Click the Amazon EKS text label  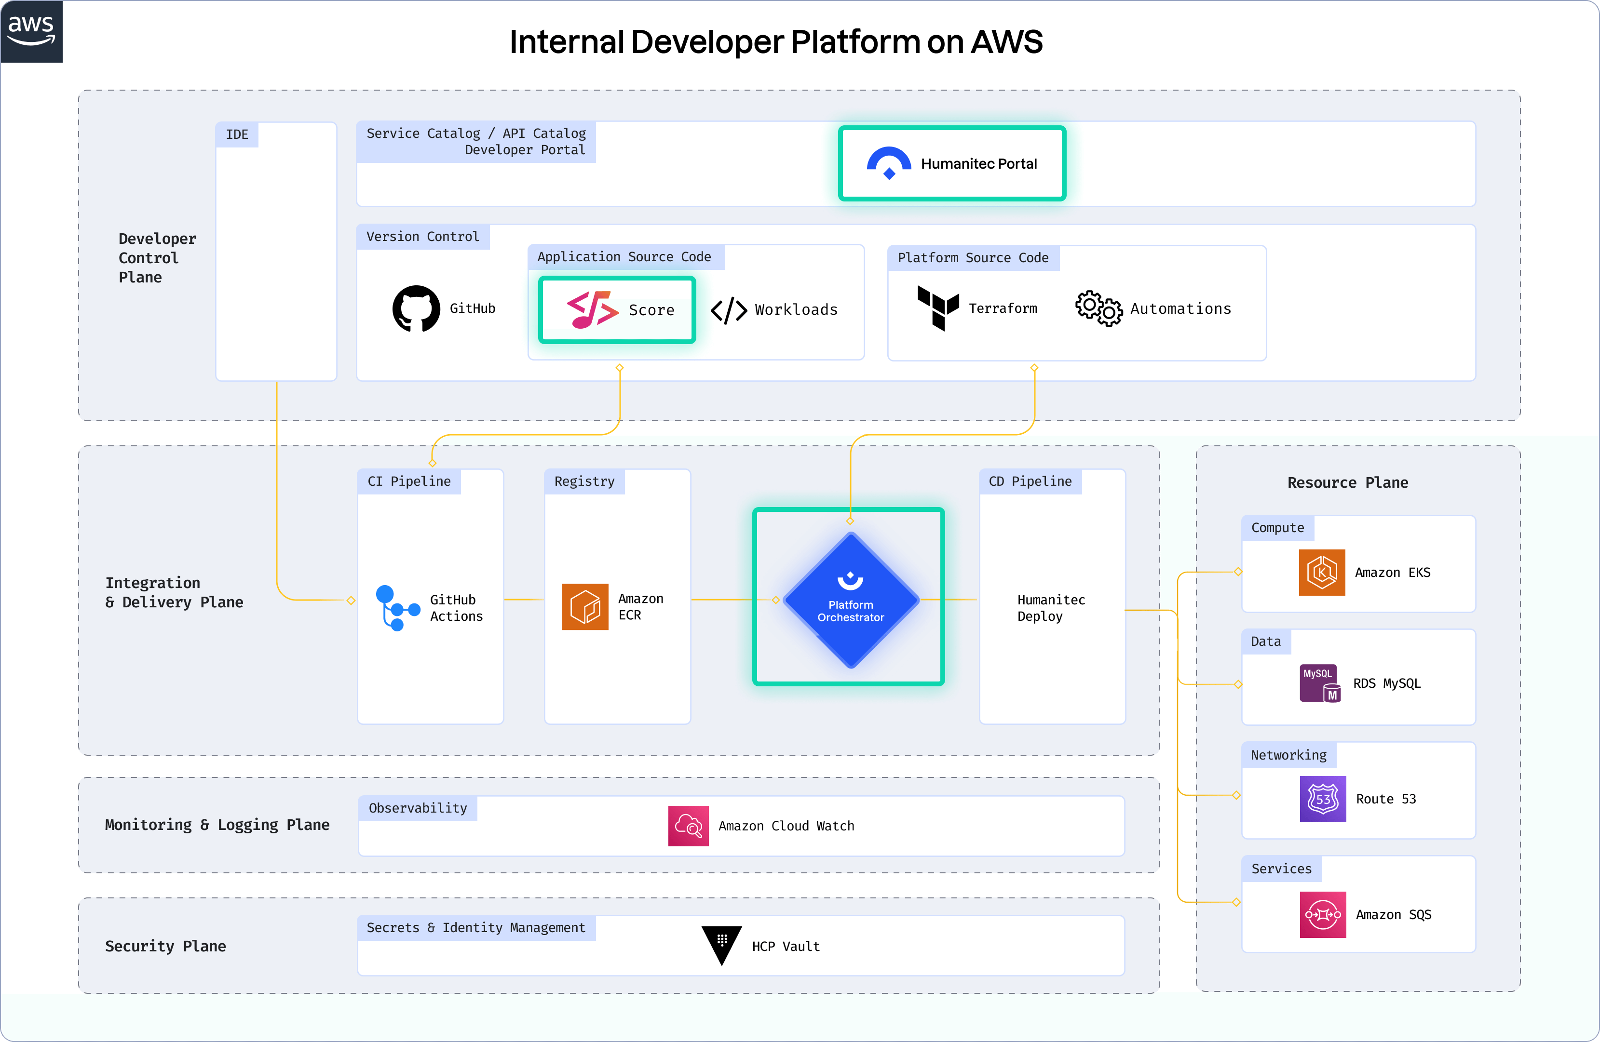tap(1392, 573)
